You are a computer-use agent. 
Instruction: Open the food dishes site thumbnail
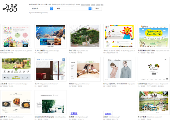(x=16, y=102)
